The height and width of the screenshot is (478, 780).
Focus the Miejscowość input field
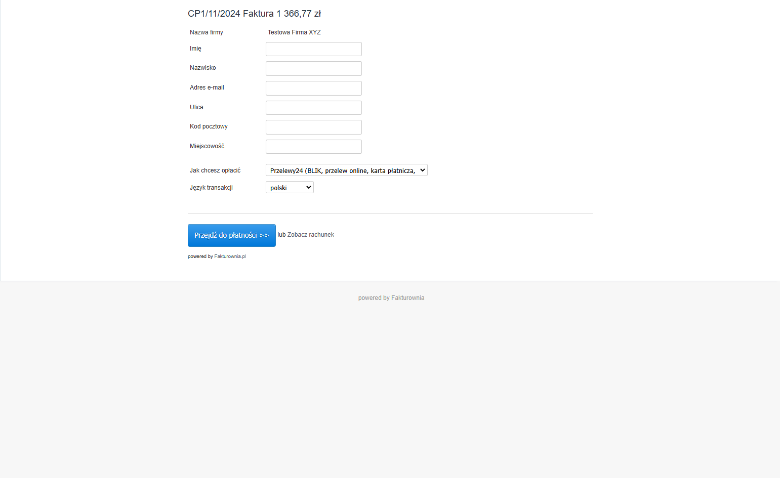[x=313, y=147]
